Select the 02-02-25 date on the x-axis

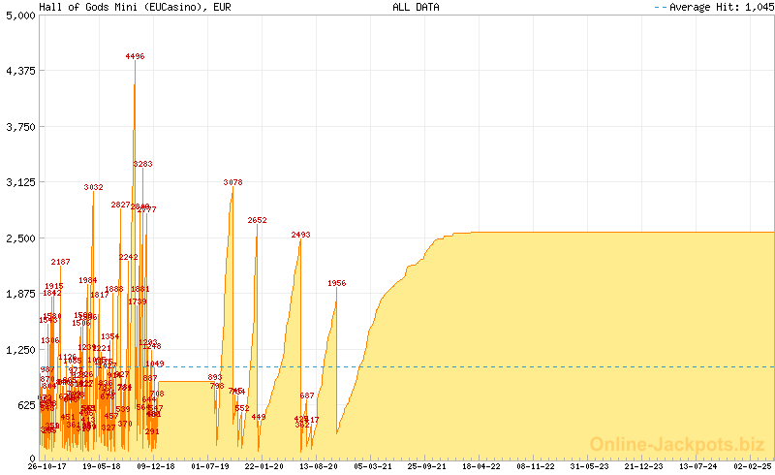coord(751,466)
